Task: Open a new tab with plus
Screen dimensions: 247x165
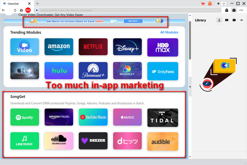Action: 37,4
